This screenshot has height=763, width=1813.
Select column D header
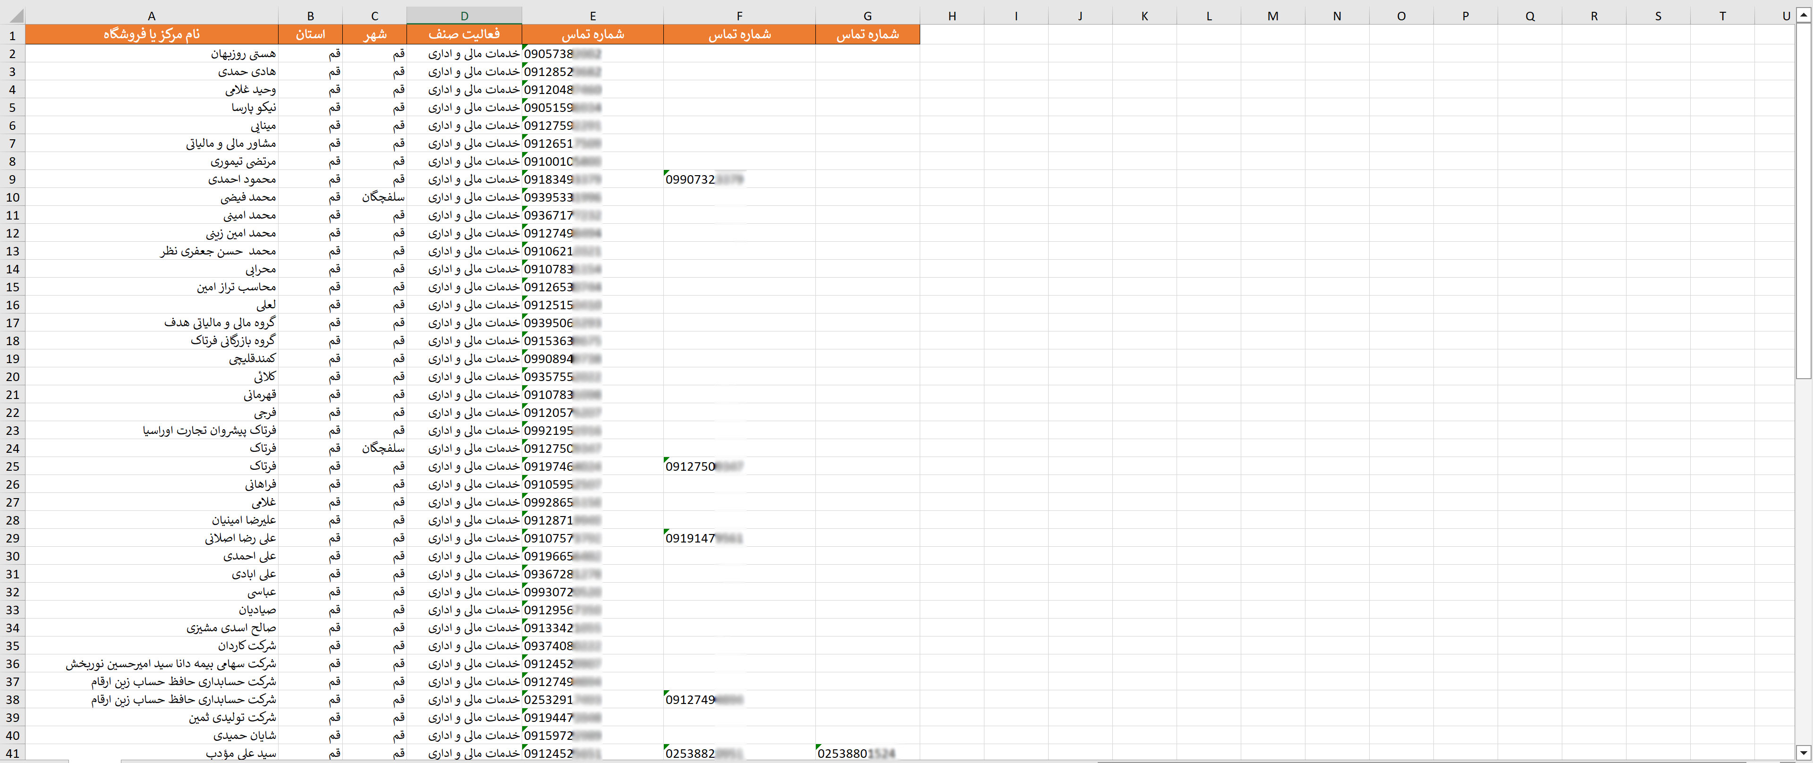click(x=465, y=16)
